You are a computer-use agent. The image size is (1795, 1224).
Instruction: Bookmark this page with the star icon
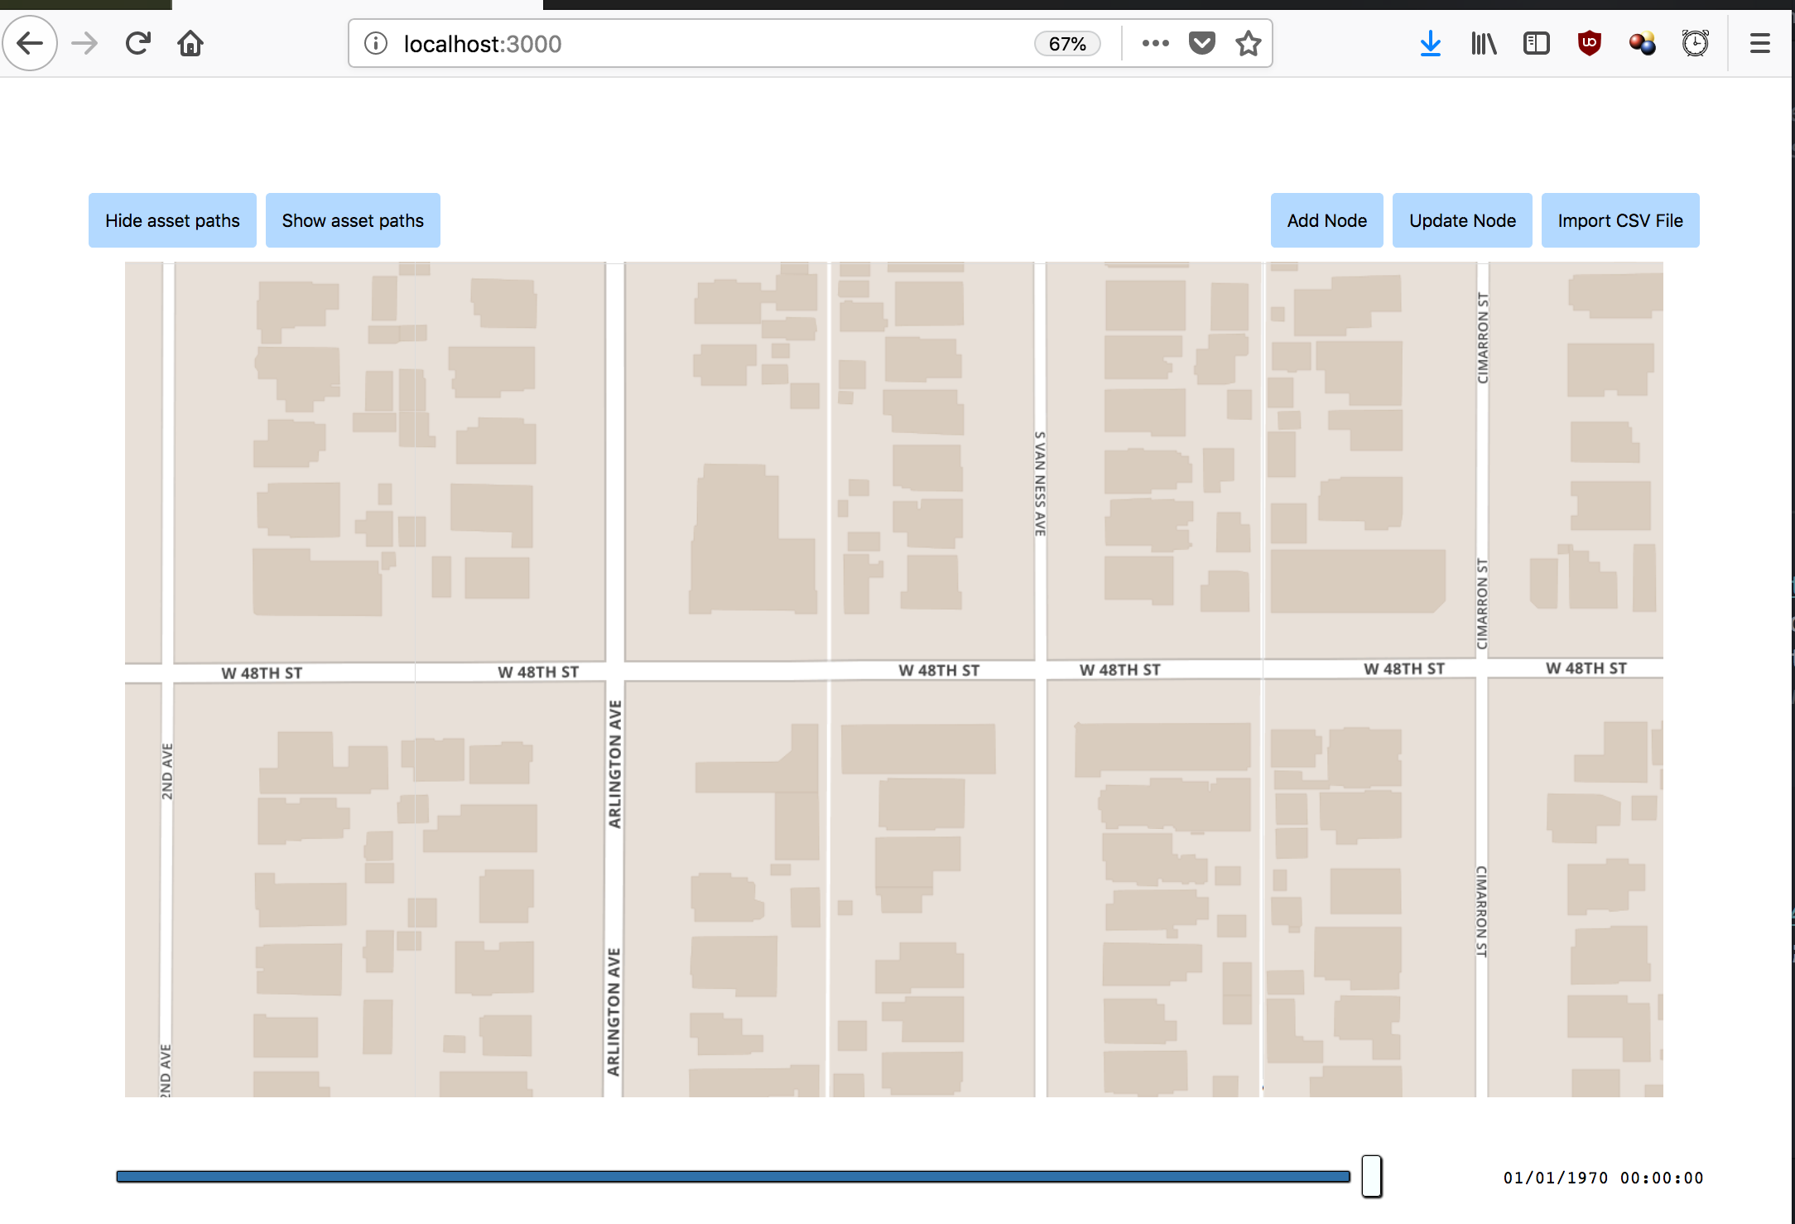[1248, 43]
